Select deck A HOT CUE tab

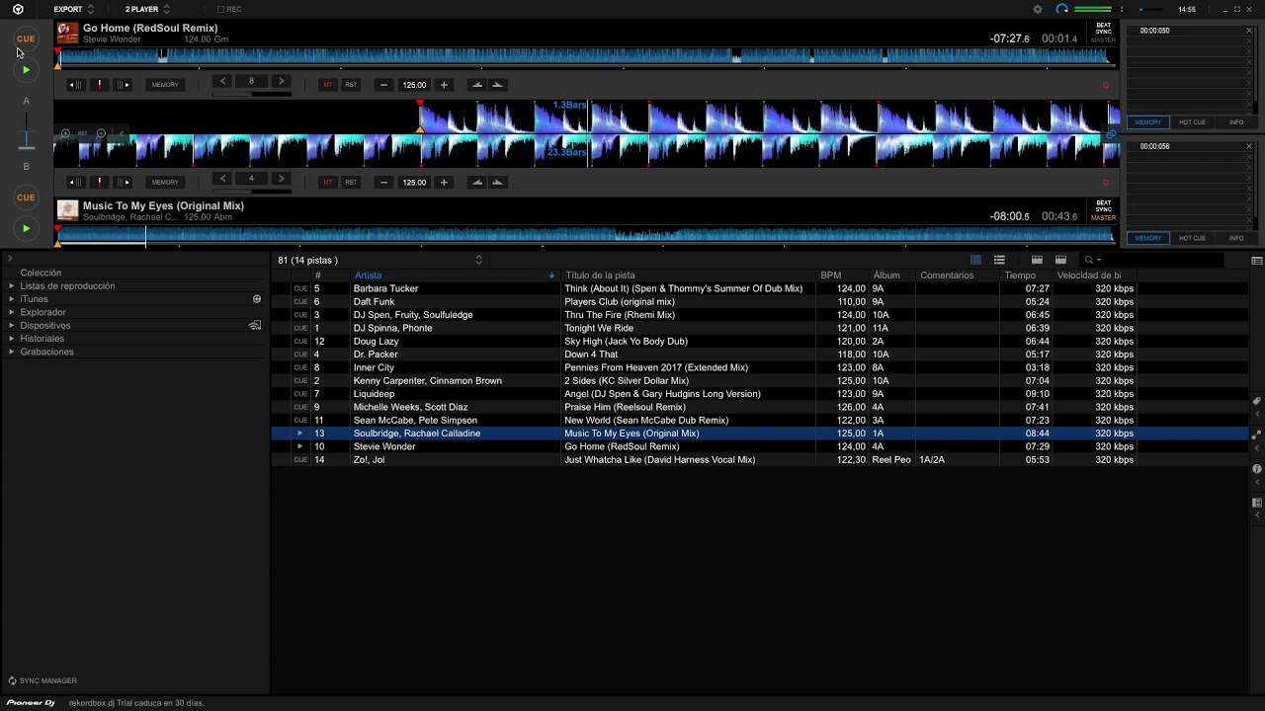tap(1192, 122)
